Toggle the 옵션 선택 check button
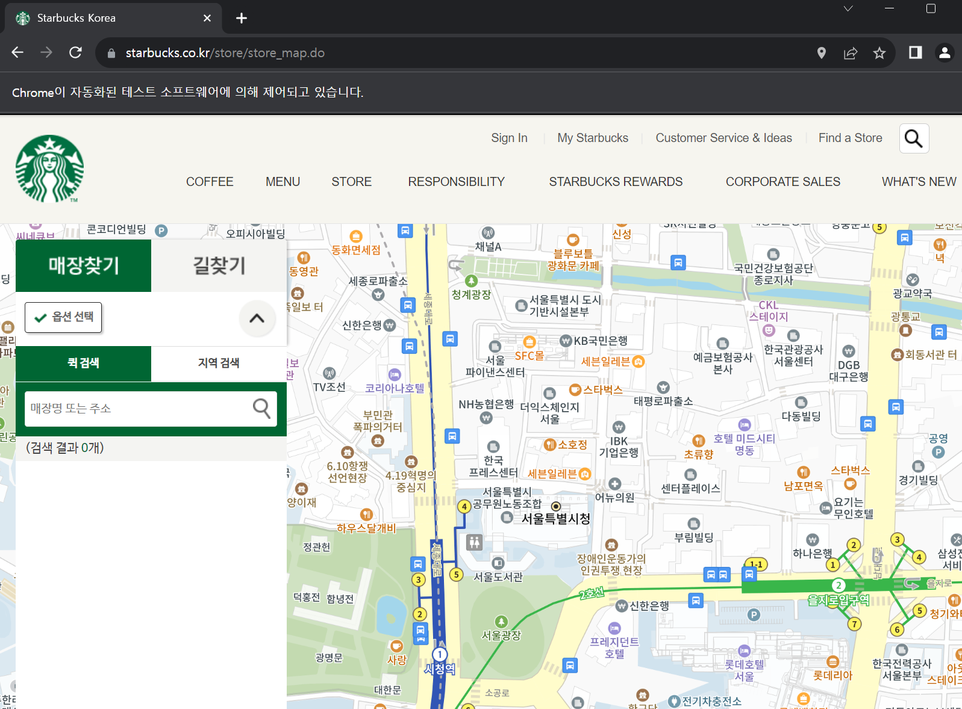This screenshot has height=709, width=962. [x=63, y=317]
